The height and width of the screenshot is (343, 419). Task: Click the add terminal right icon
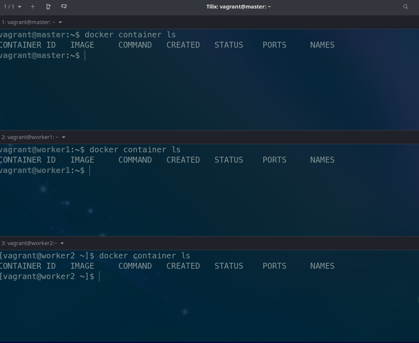click(48, 7)
